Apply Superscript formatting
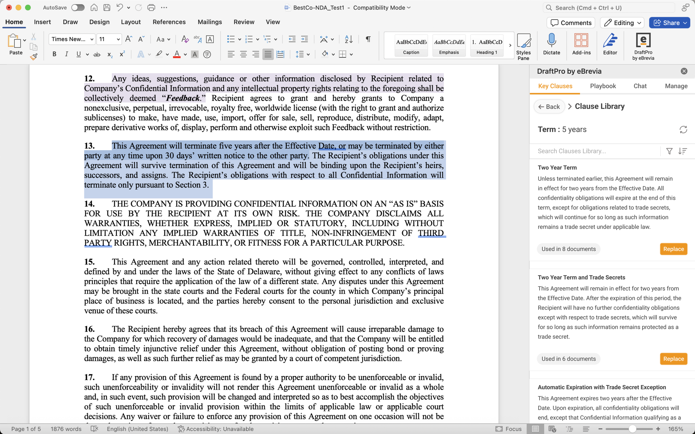 click(x=122, y=54)
